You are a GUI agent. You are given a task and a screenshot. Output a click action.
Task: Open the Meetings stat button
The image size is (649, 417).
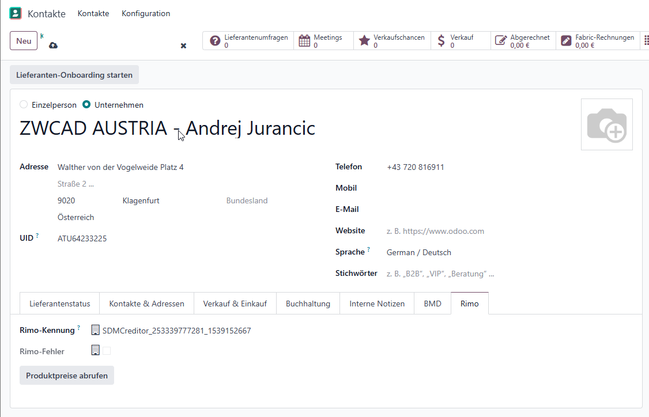click(324, 40)
